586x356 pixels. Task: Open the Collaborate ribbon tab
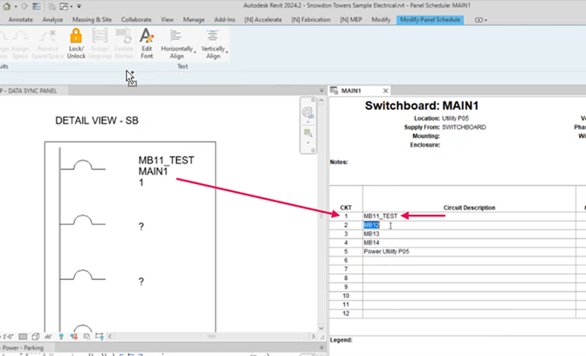[x=136, y=19]
